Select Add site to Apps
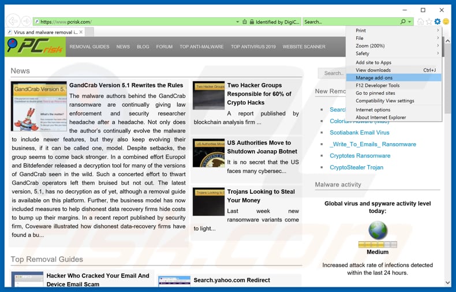 tap(394, 62)
